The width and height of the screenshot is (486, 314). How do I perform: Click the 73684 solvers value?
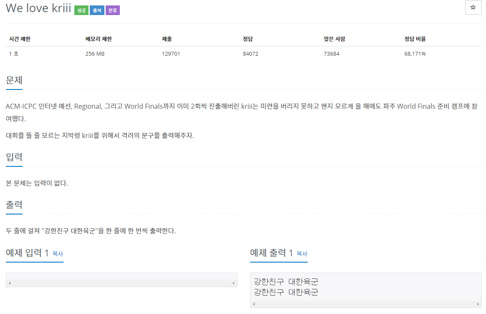(x=332, y=54)
